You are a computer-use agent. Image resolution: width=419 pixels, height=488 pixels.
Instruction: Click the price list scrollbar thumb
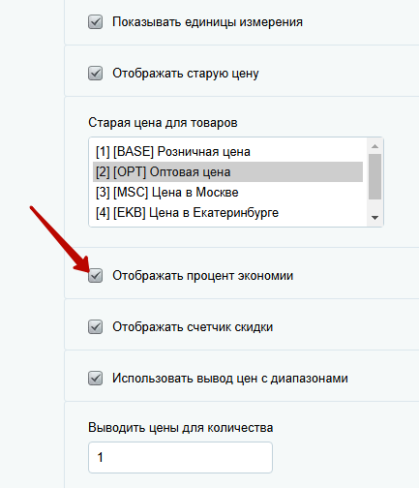click(x=374, y=176)
